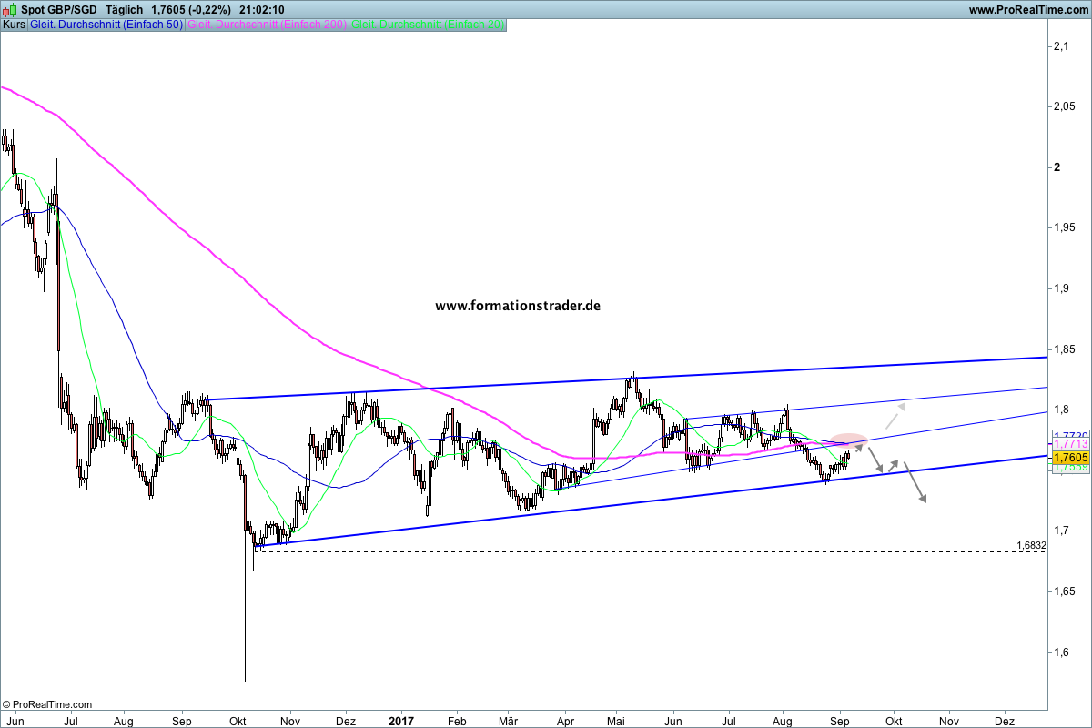The height and width of the screenshot is (728, 1092).
Task: Select the Kurs label tab
Action: click(14, 25)
